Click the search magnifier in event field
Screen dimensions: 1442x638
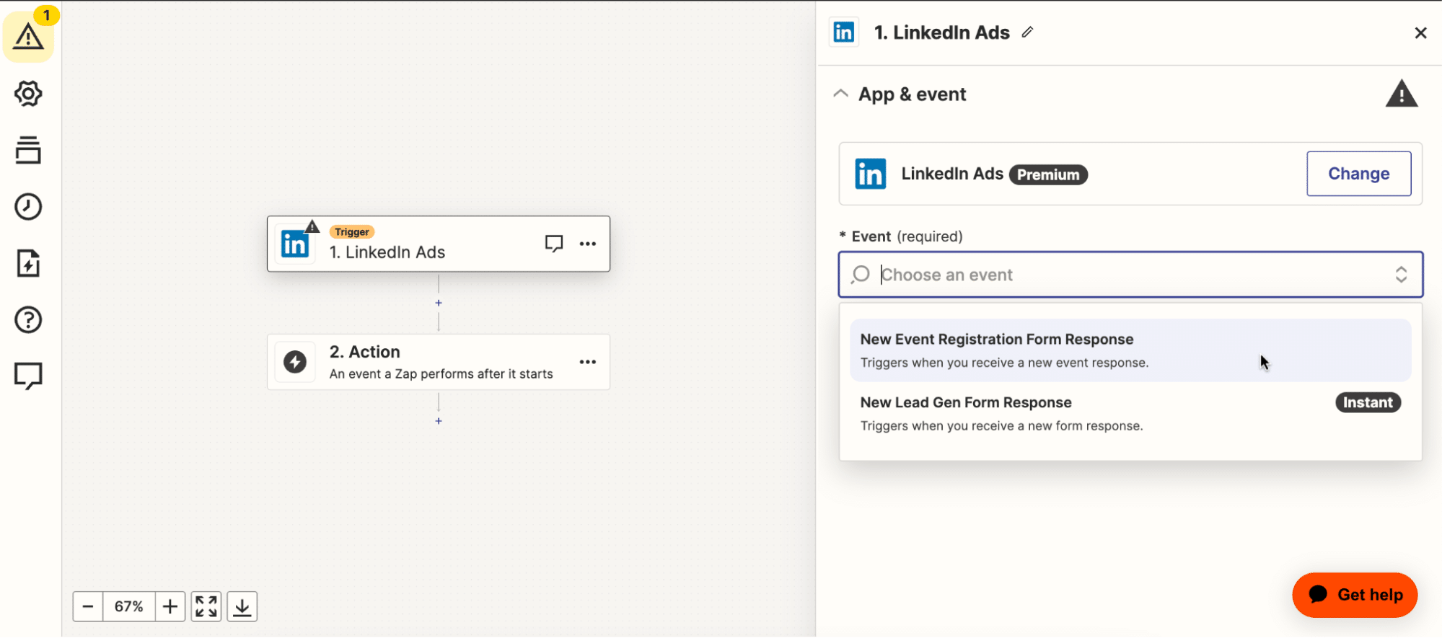click(861, 275)
